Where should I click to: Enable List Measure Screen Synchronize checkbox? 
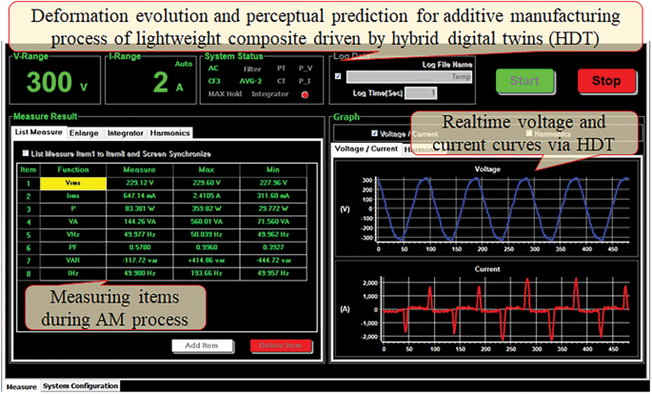tap(26, 153)
